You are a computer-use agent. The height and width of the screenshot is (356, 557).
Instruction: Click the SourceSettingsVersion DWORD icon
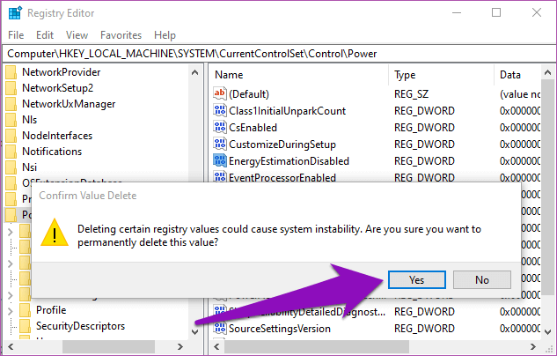219,328
